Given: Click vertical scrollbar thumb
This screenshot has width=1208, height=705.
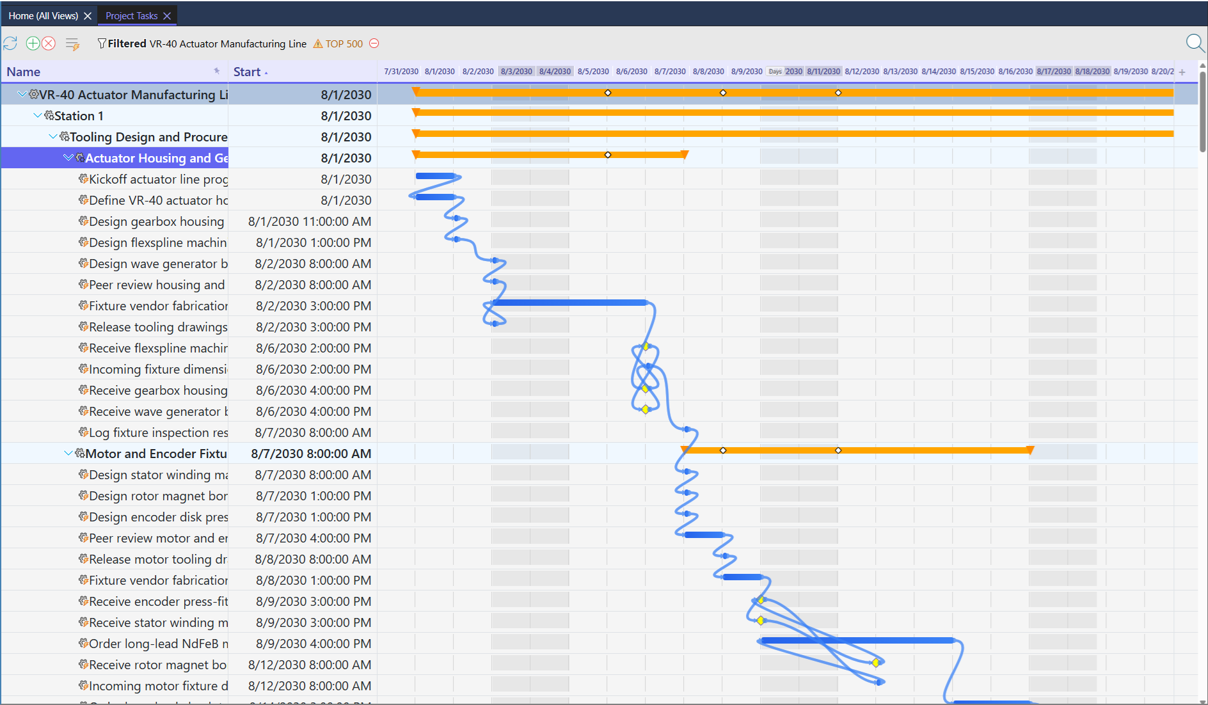Looking at the screenshot, I should coord(1202,112).
